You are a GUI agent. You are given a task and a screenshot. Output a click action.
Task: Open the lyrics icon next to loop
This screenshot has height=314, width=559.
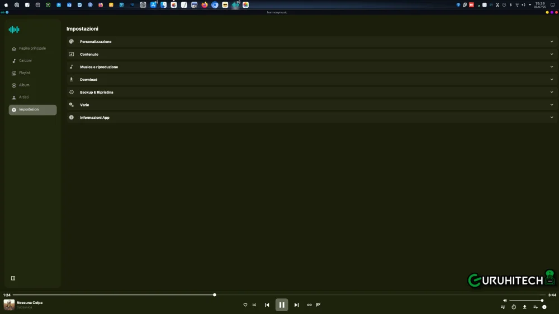(x=319, y=305)
